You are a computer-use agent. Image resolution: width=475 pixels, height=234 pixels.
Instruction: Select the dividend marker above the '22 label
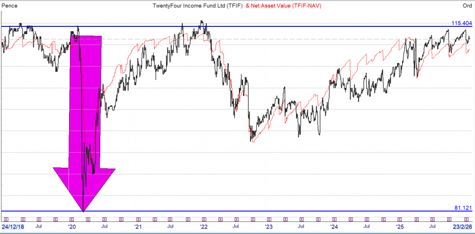point(203,219)
